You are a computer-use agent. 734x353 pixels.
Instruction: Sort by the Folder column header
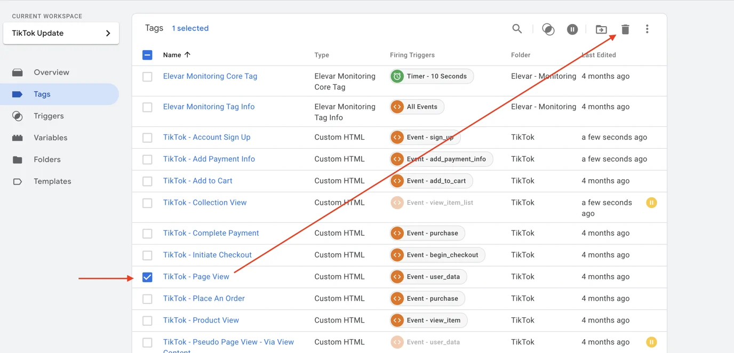tap(521, 55)
